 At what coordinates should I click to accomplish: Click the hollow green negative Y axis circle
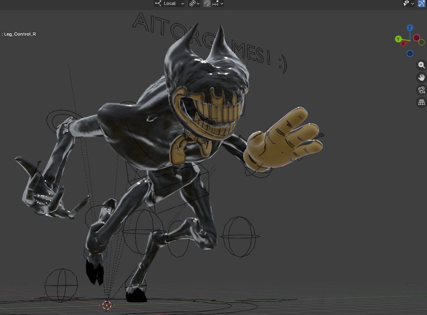coord(422,42)
